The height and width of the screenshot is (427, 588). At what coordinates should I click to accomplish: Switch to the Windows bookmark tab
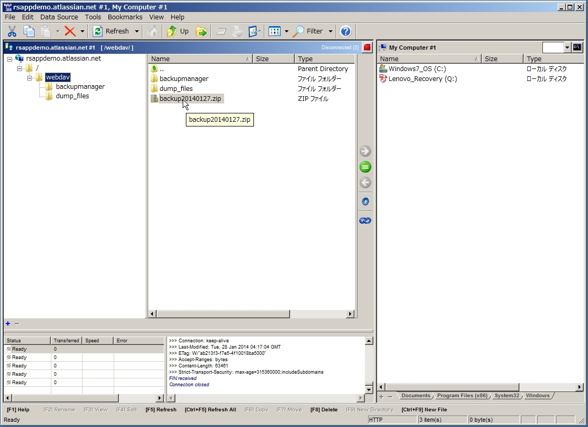tap(537, 396)
